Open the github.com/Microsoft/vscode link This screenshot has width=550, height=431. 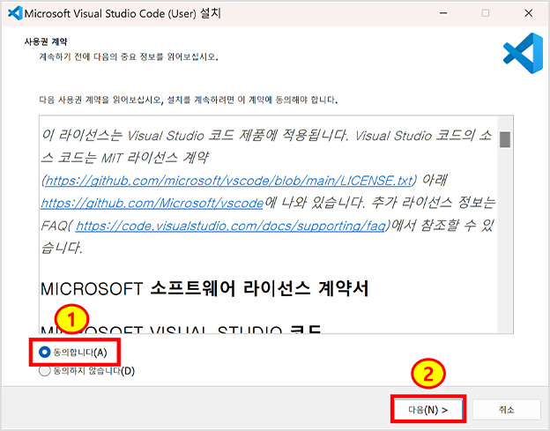click(152, 203)
